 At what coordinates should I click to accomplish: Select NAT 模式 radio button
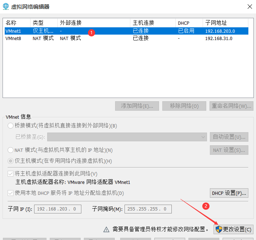(x=11, y=150)
